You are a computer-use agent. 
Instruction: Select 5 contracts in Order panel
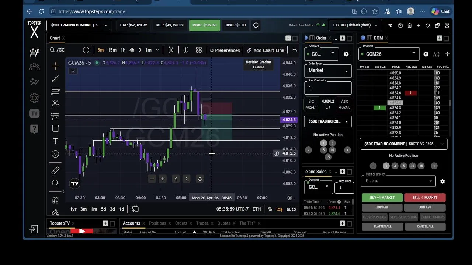click(323, 150)
